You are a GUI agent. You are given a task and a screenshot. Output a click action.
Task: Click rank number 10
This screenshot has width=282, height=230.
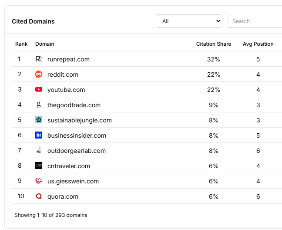click(x=21, y=196)
